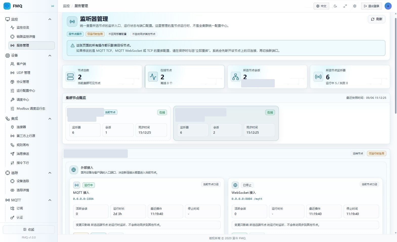The height and width of the screenshot is (242, 397).
Task: Click the 运行中 status badge
Action: pos(89,185)
